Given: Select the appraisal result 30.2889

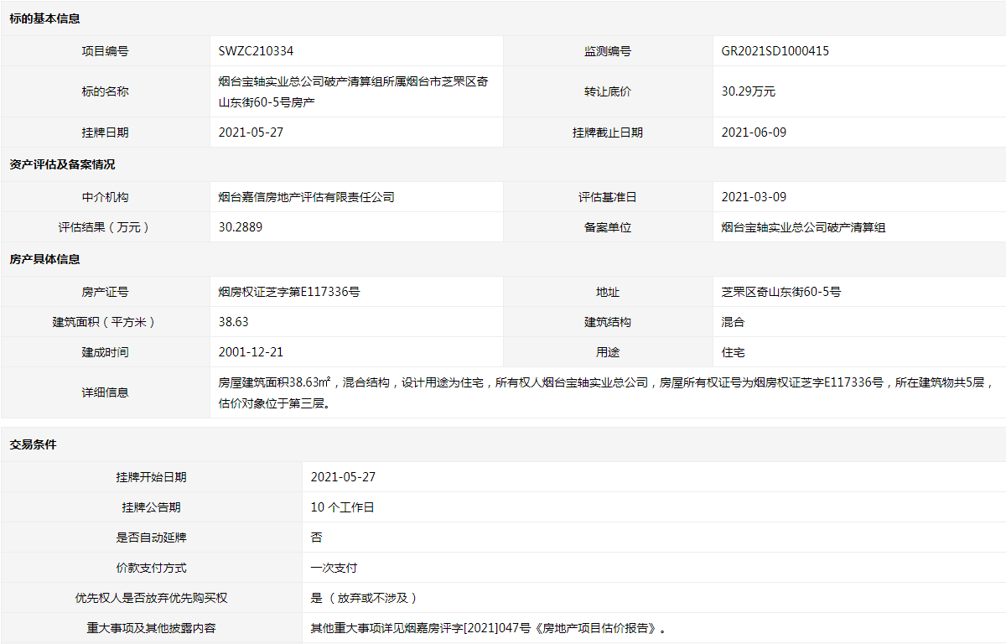Looking at the screenshot, I should point(240,227).
